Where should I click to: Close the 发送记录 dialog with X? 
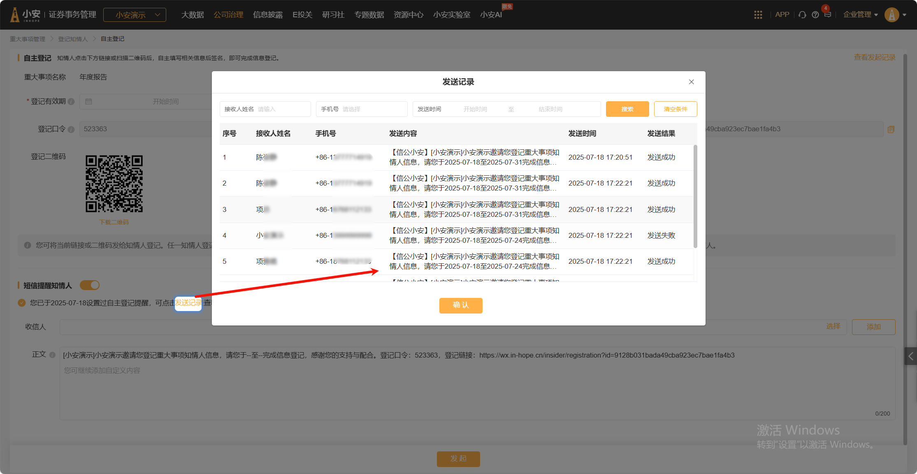click(x=691, y=82)
